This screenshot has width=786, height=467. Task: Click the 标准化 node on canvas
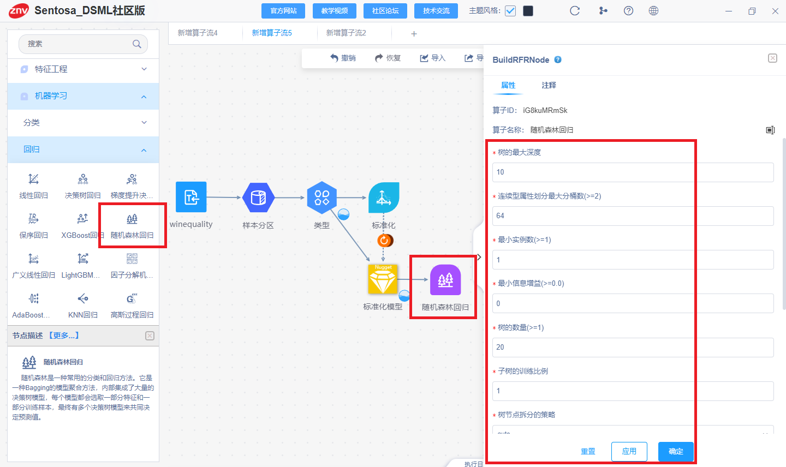click(384, 197)
